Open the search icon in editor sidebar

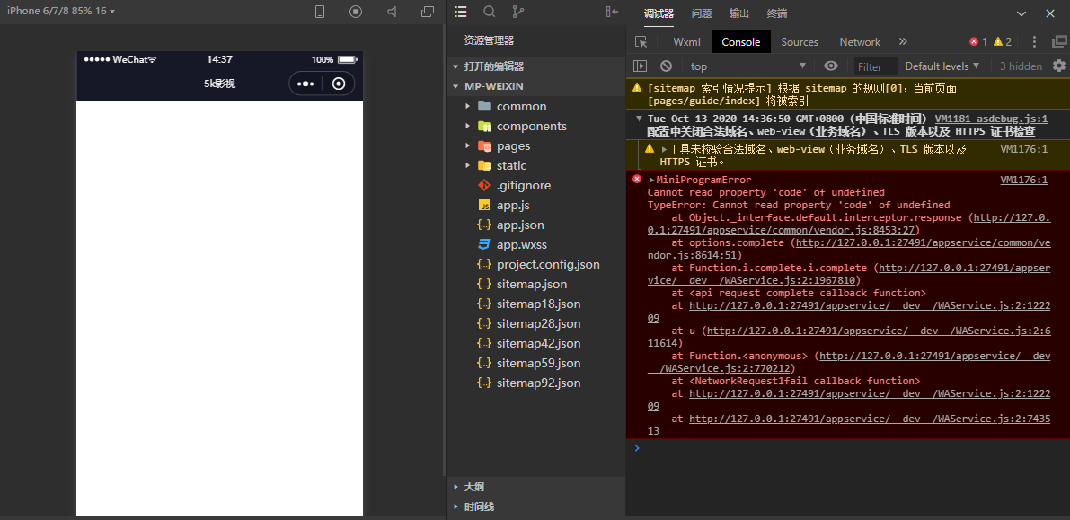[490, 12]
